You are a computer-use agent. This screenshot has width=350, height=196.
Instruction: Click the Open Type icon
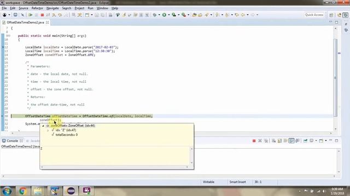click(195, 15)
